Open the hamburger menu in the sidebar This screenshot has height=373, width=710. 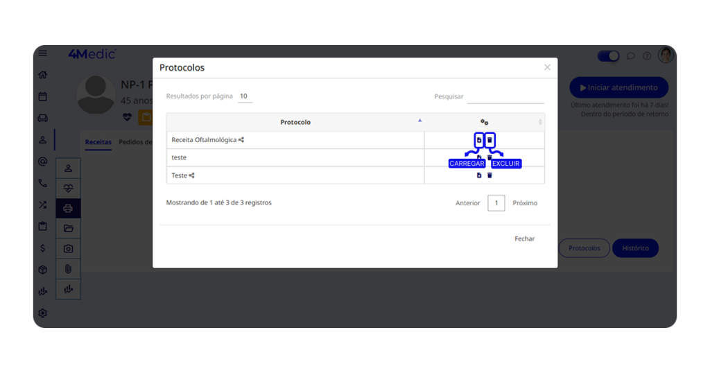(43, 53)
